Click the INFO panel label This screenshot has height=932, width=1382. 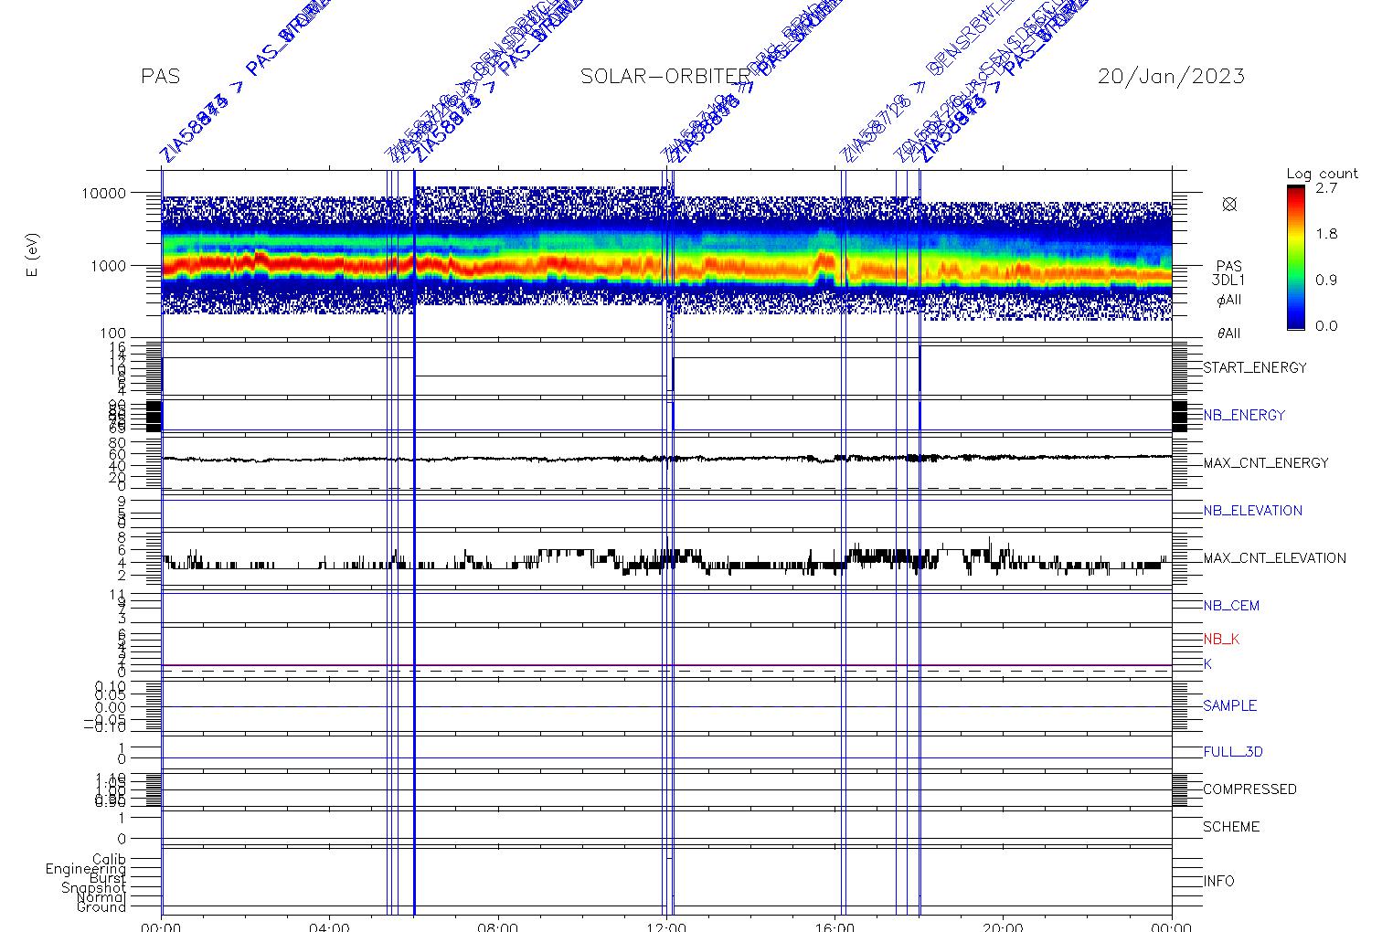point(1218,882)
